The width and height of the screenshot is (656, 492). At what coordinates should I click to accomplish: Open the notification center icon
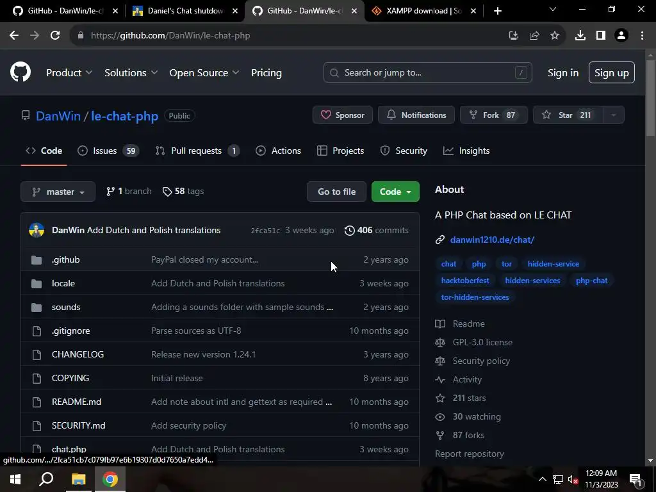635,479
